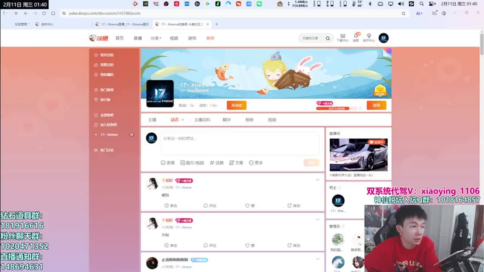This screenshot has width=484, height=272.
Task: Expand the 分类 category dropdown in navigation
Action: tap(155, 38)
